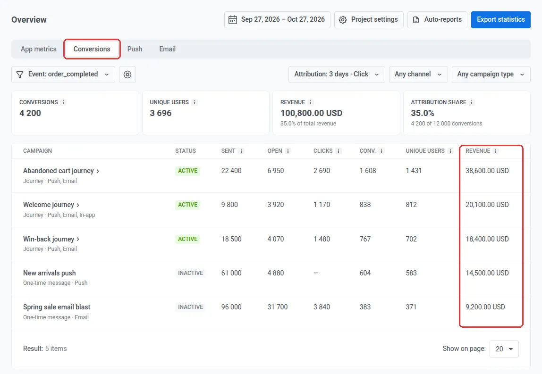Click the Project settings gear icon

point(343,20)
